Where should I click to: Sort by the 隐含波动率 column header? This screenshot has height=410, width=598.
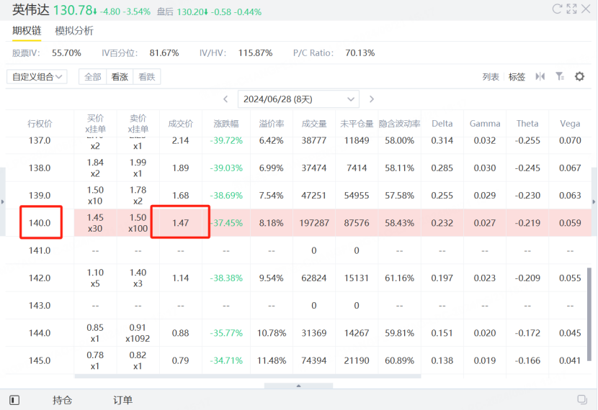pyautogui.click(x=399, y=124)
